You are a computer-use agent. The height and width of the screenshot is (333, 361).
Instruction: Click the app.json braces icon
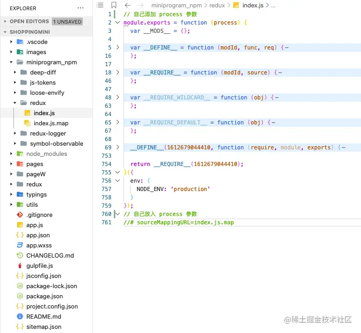point(20,235)
